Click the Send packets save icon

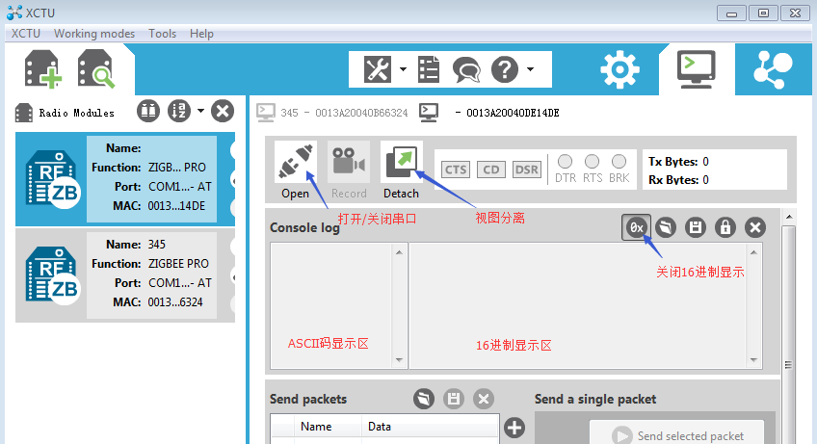pos(454,399)
